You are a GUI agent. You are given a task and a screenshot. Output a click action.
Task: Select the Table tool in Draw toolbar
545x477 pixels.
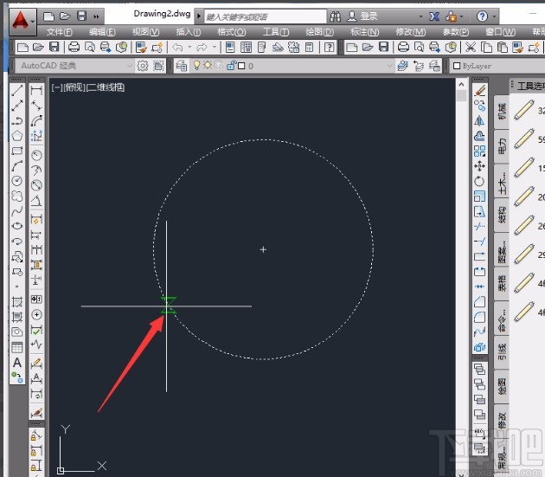(17, 347)
